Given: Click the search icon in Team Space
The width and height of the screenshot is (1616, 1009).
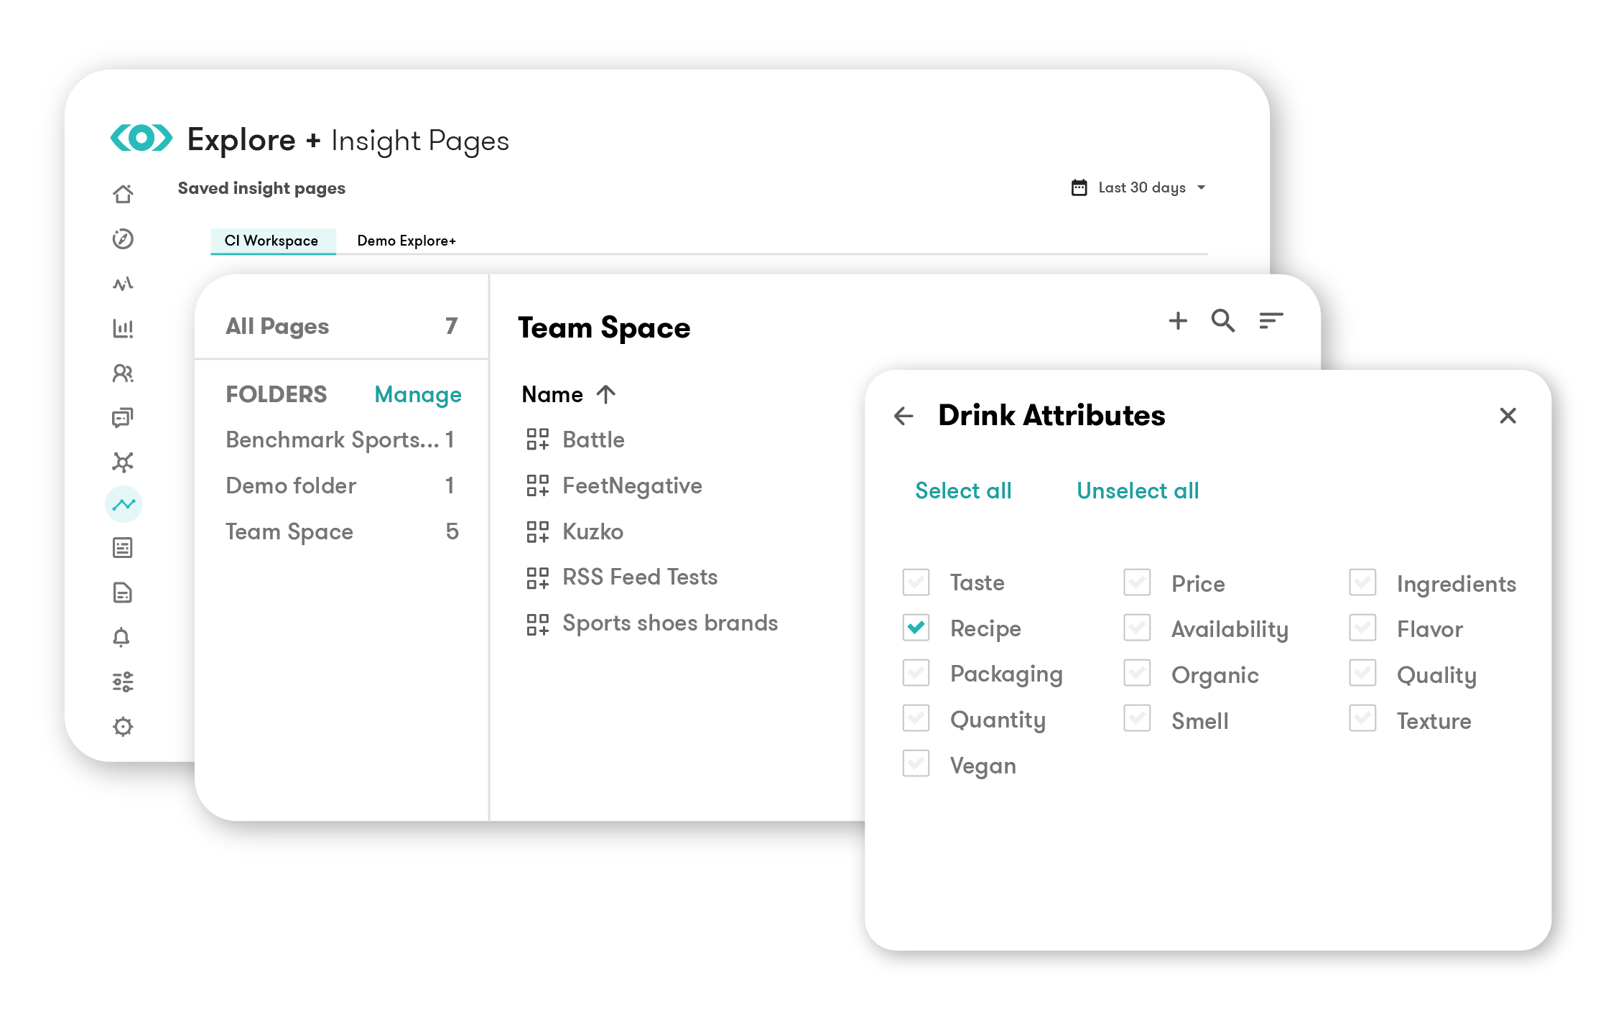Looking at the screenshot, I should pyautogui.click(x=1223, y=322).
